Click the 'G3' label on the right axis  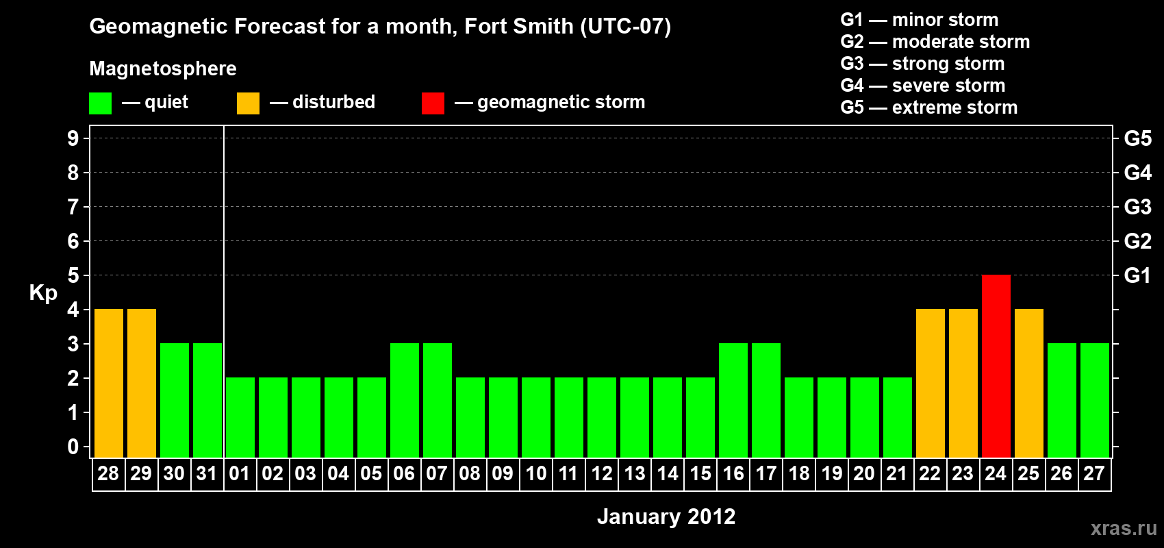[1137, 207]
